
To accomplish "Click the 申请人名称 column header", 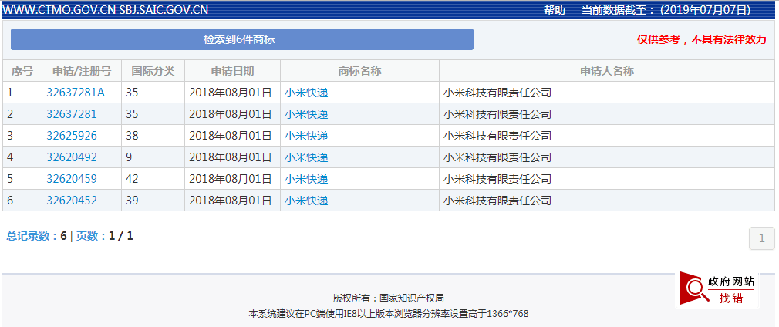I will tap(607, 71).
